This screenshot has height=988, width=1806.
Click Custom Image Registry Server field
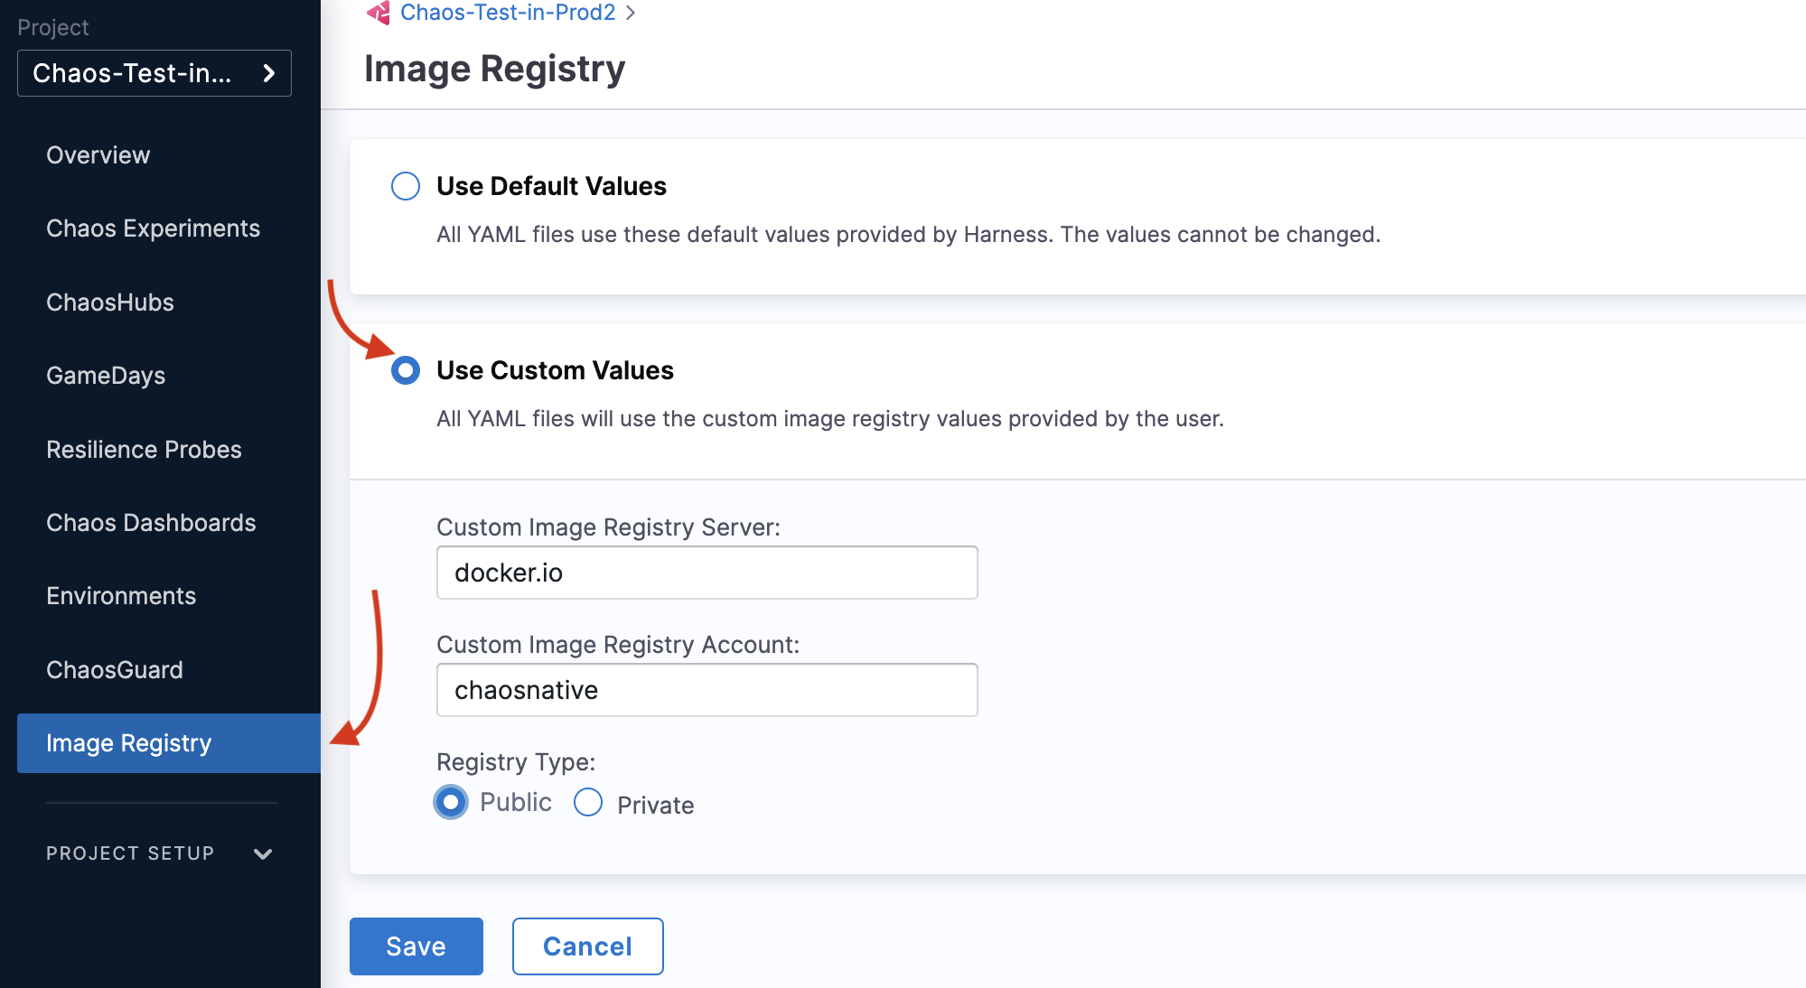coord(706,573)
